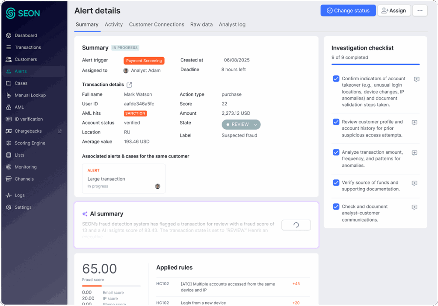The width and height of the screenshot is (438, 306).
Task: Open the Analyst log tab
Action: pos(232,24)
